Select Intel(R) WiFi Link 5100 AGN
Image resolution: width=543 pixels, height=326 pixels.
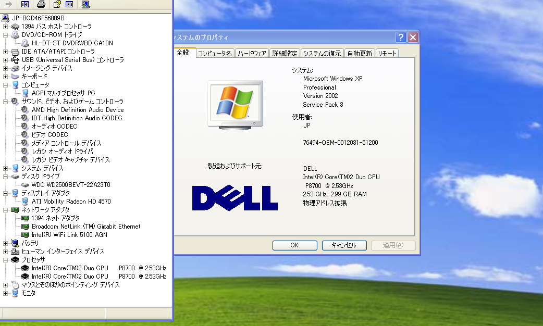(x=69, y=235)
